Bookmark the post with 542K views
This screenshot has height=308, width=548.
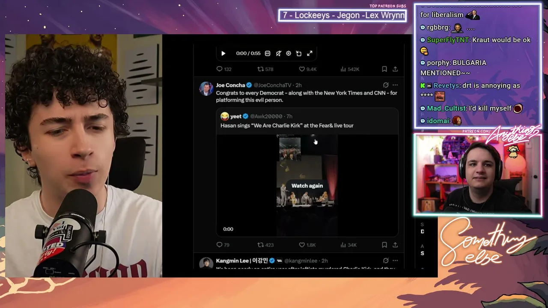point(384,69)
